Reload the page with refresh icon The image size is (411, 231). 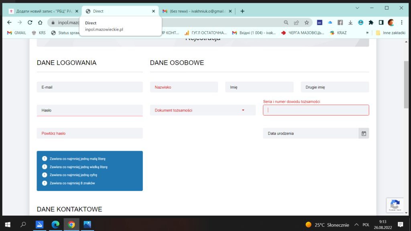point(30,22)
